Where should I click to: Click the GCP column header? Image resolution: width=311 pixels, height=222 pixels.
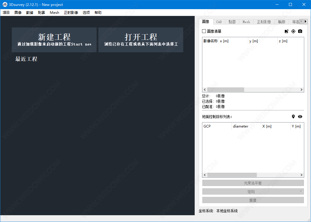tap(217, 126)
